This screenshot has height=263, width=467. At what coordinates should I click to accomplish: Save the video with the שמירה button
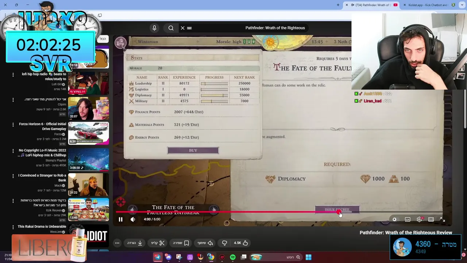point(181,243)
